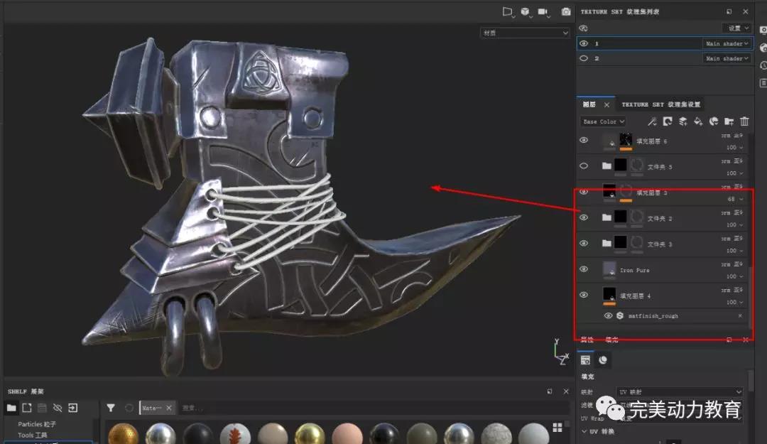Select Particles 粒子 in shelf list
Image resolution: width=767 pixels, height=444 pixels.
point(37,424)
